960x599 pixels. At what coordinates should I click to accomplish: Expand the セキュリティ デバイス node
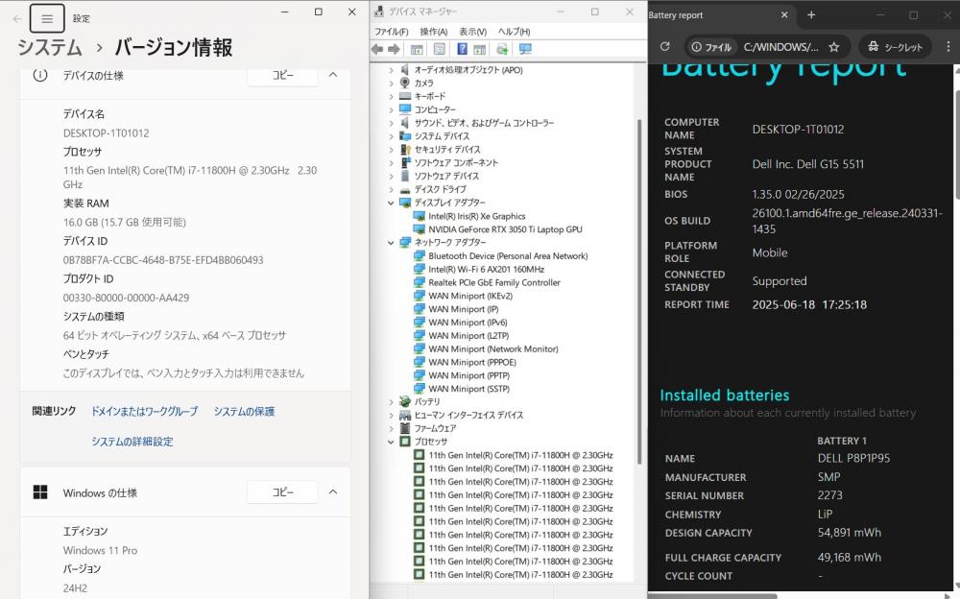tap(392, 150)
